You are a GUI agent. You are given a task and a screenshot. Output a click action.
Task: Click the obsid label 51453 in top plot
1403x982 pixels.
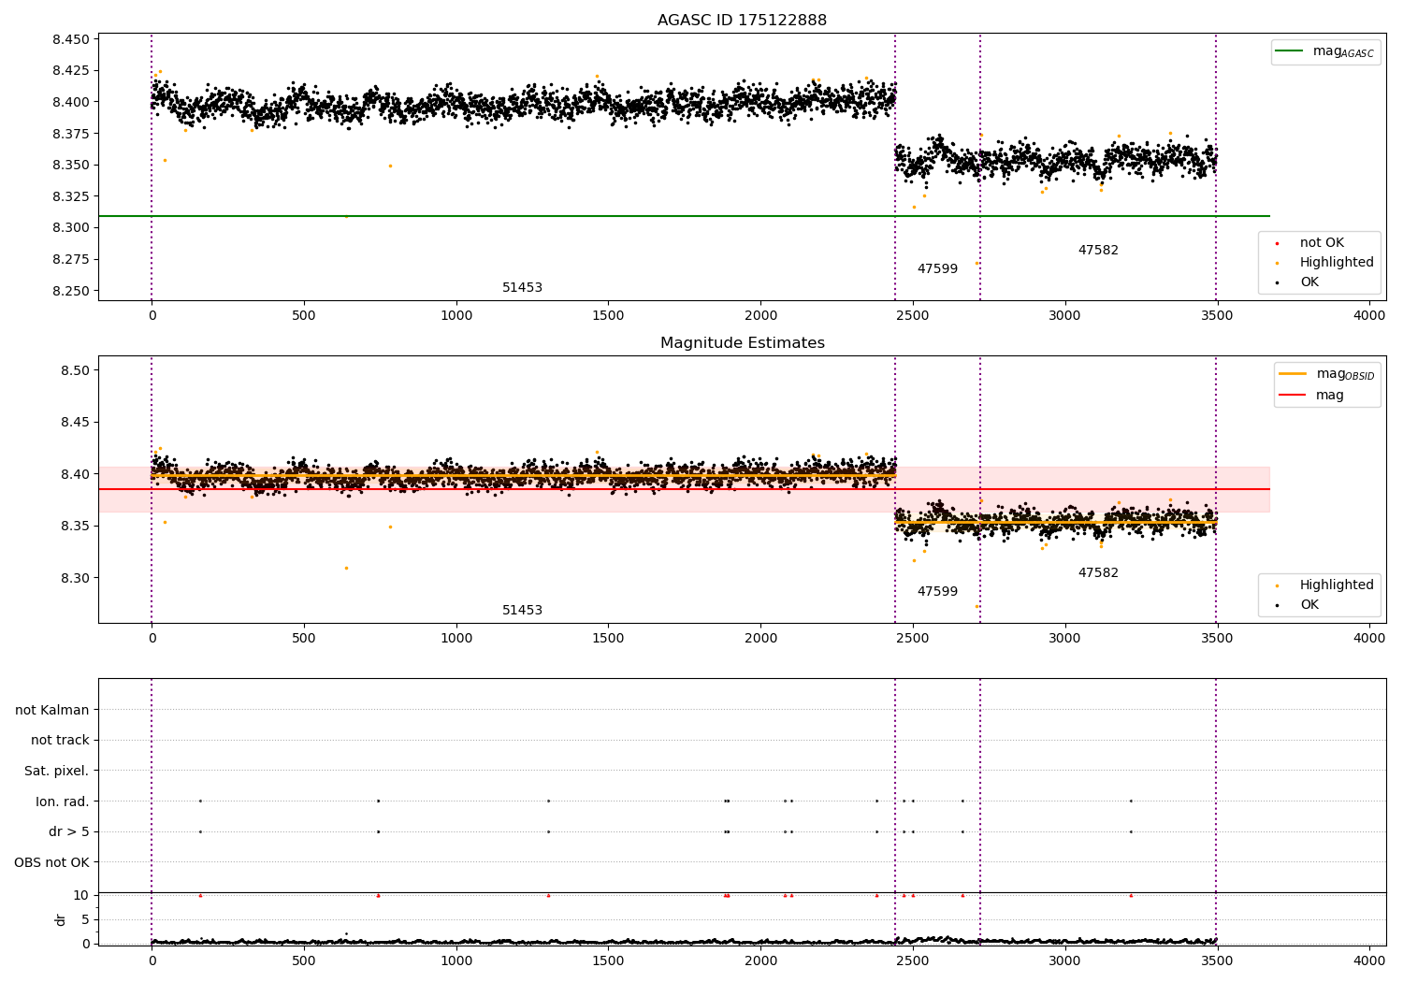pyautogui.click(x=522, y=287)
